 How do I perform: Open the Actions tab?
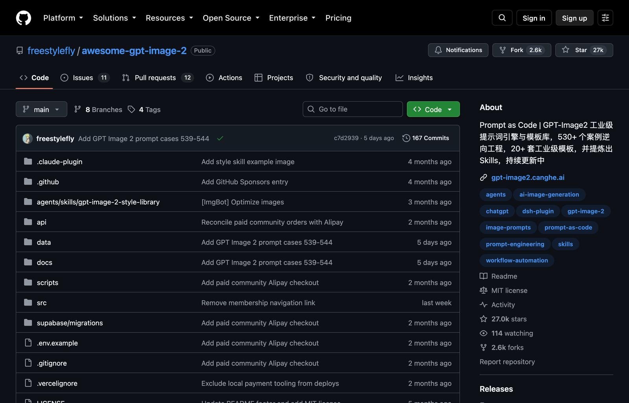(x=224, y=78)
